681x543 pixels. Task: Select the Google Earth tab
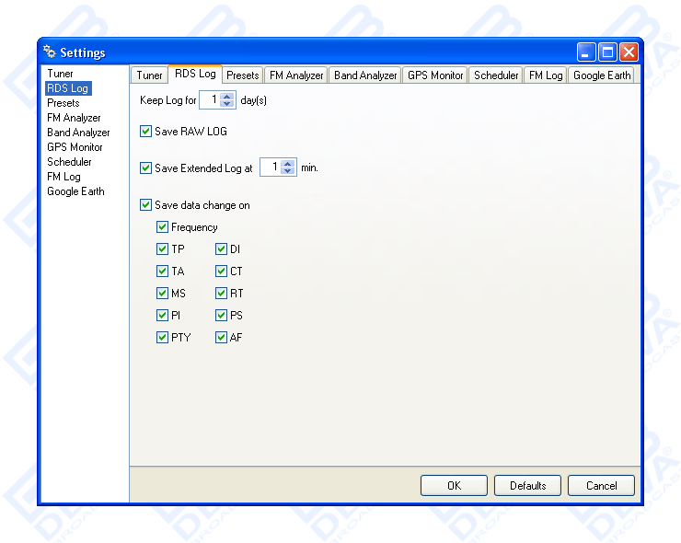click(602, 75)
